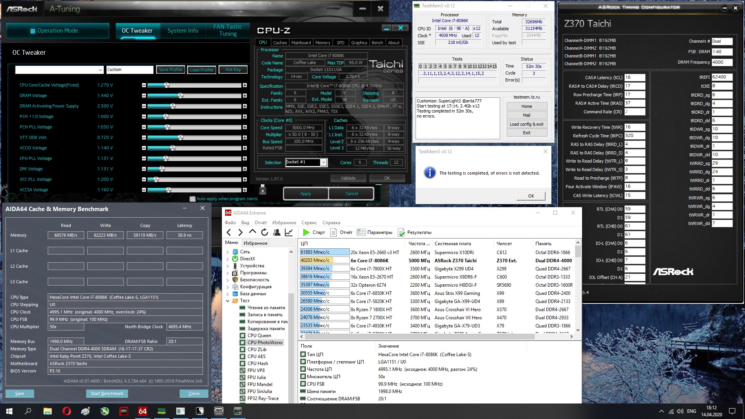Enable Auto apply when program starts
This screenshot has width=745, height=419.
tap(192, 199)
